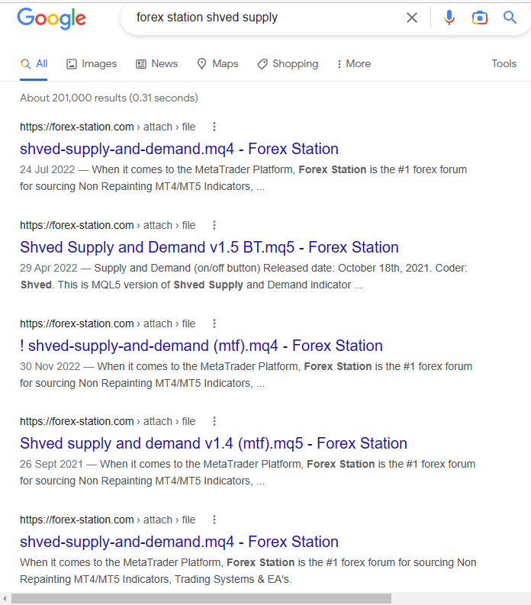Open three-dot menu for the first search result

click(x=214, y=127)
